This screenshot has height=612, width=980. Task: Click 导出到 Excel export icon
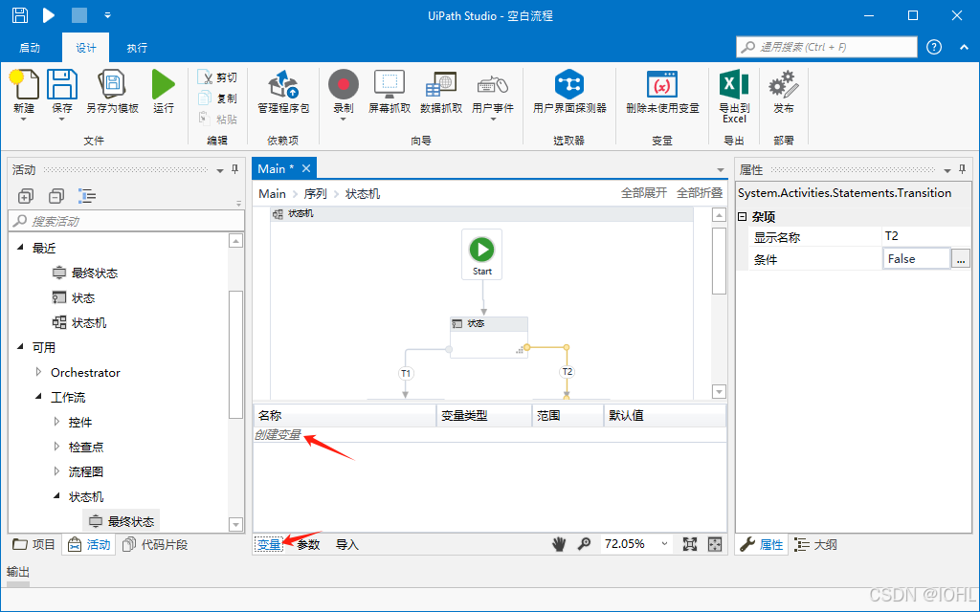tap(734, 84)
